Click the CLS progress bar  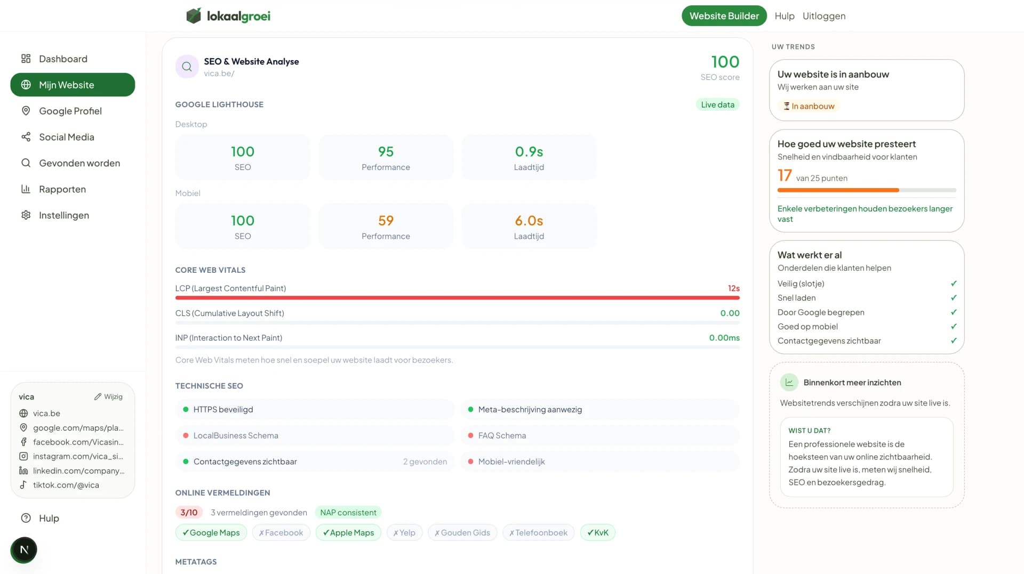(457, 323)
